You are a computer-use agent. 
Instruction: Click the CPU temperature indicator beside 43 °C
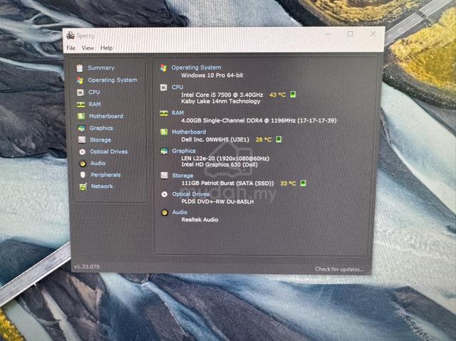[x=293, y=95]
